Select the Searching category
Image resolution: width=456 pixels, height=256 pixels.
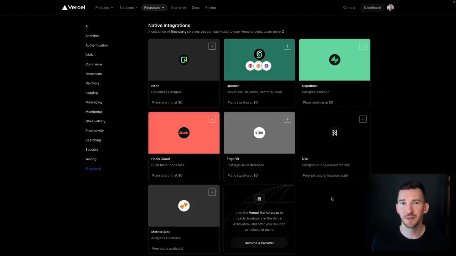click(x=93, y=140)
